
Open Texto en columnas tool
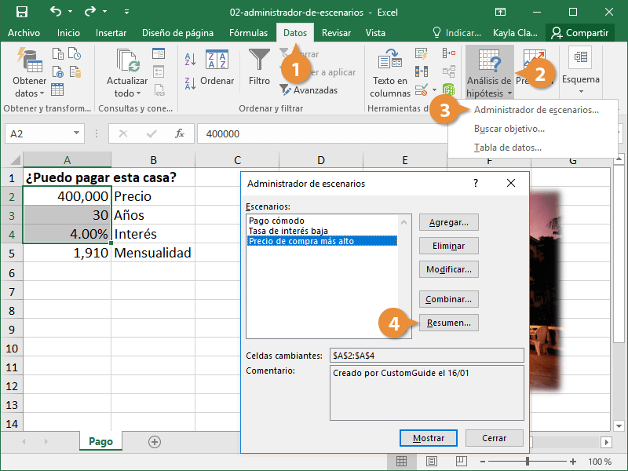click(389, 71)
